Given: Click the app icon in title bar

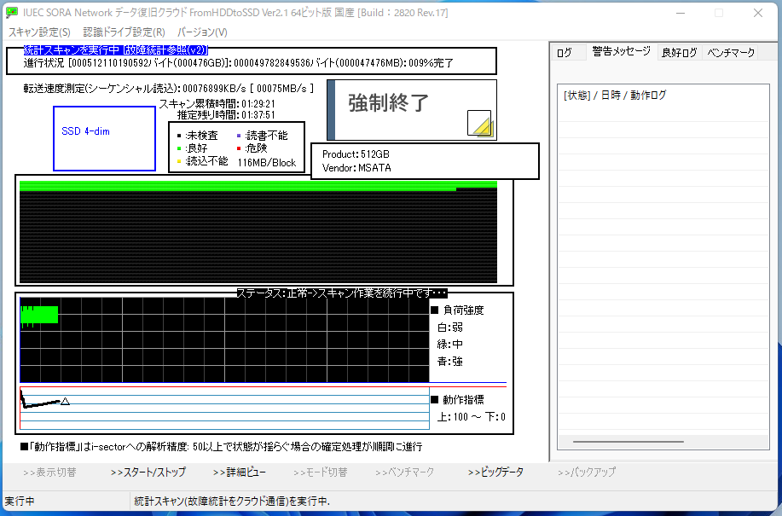Looking at the screenshot, I should (12, 13).
